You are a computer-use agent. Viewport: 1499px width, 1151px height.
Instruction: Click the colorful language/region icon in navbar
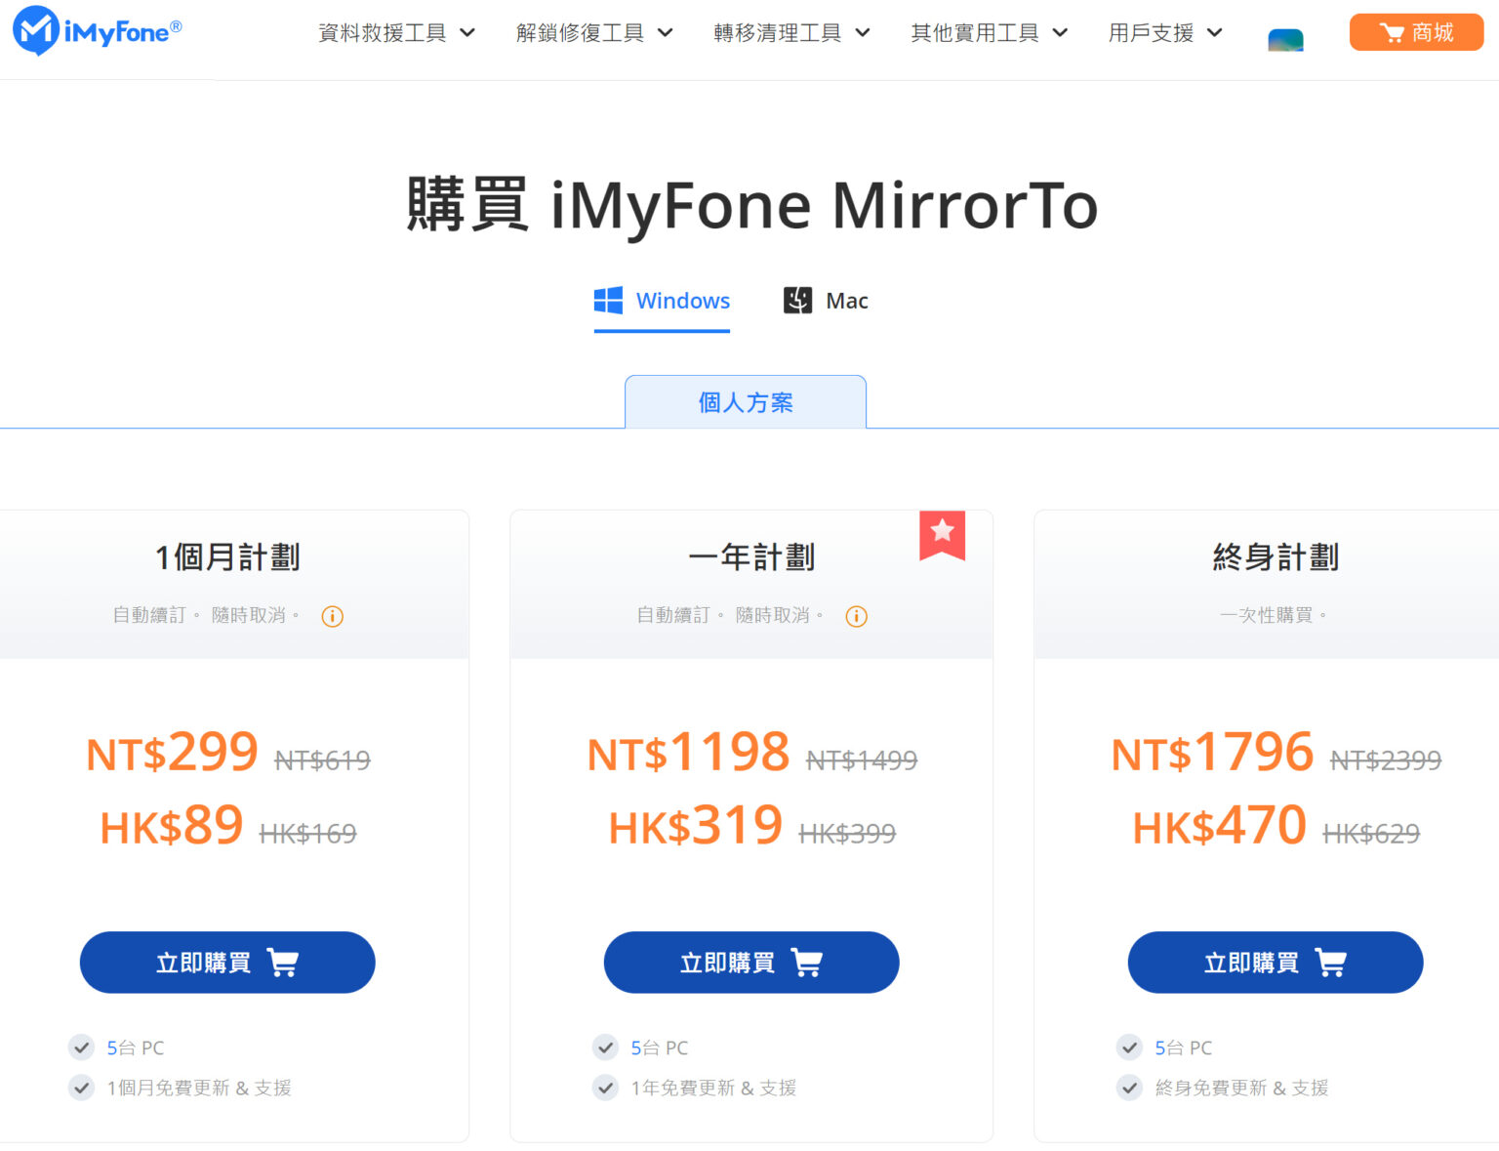[x=1285, y=39]
